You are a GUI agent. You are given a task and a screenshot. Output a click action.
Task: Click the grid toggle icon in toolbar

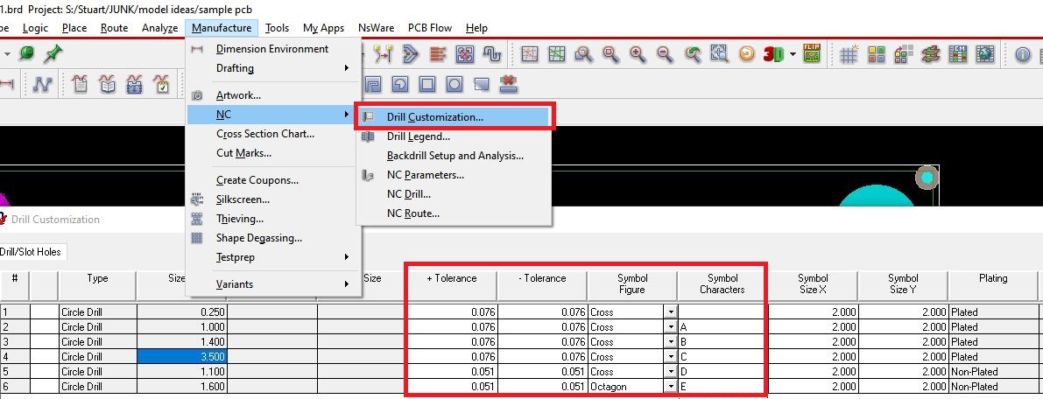pyautogui.click(x=848, y=54)
